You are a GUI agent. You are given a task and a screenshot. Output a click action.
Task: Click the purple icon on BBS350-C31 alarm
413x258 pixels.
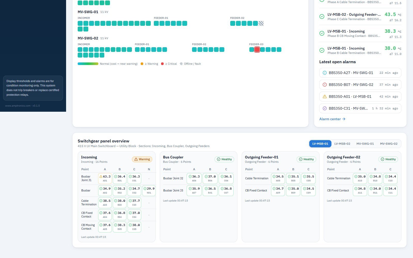click(x=325, y=108)
